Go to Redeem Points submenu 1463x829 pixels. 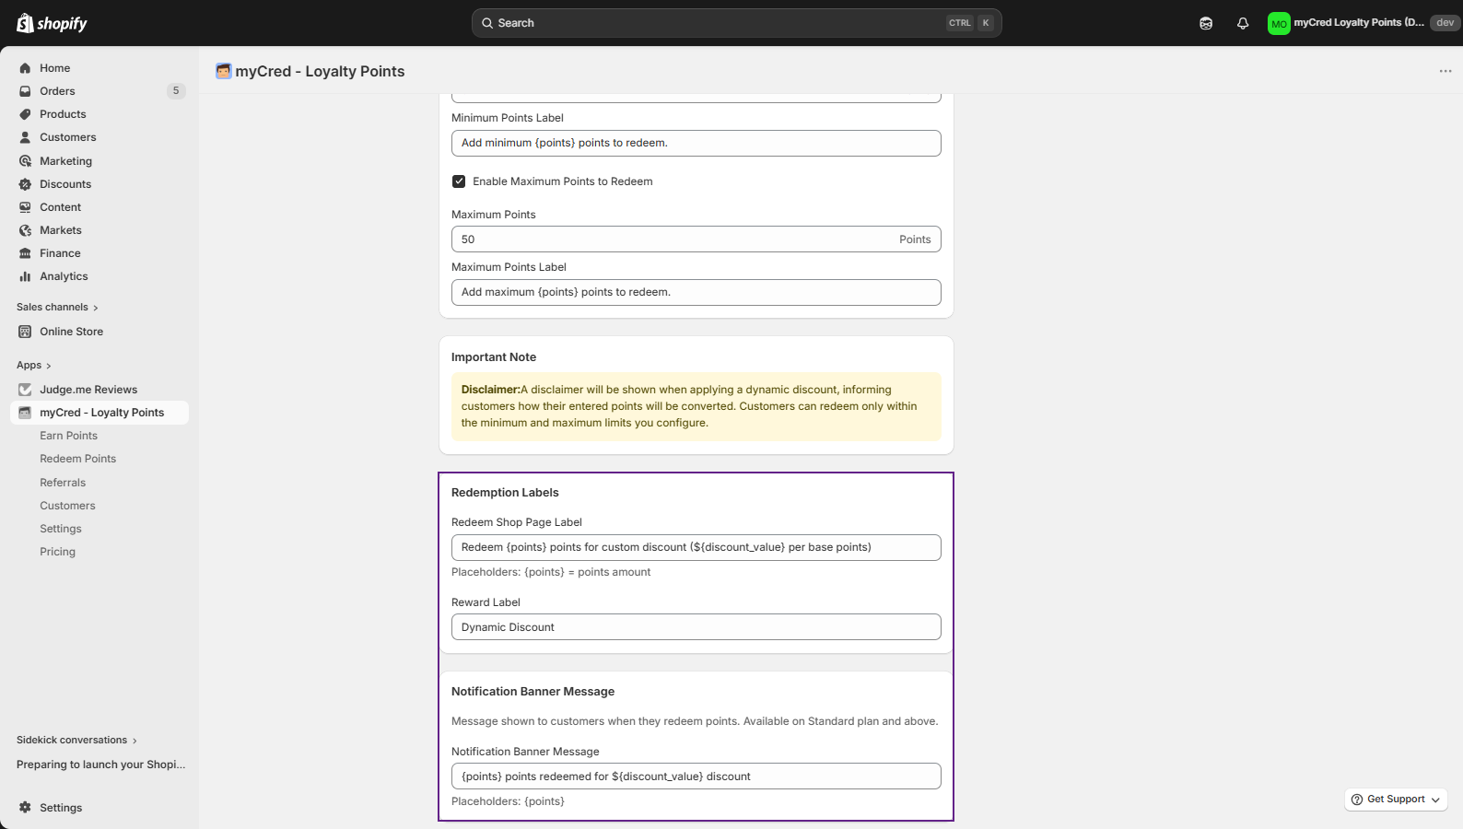(x=77, y=459)
